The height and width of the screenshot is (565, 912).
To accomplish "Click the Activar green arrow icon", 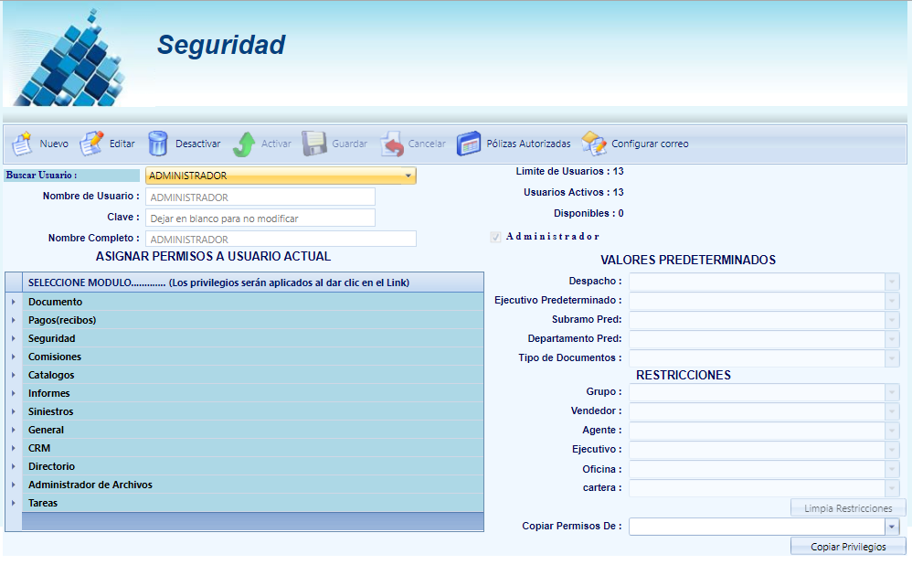I will [x=244, y=144].
